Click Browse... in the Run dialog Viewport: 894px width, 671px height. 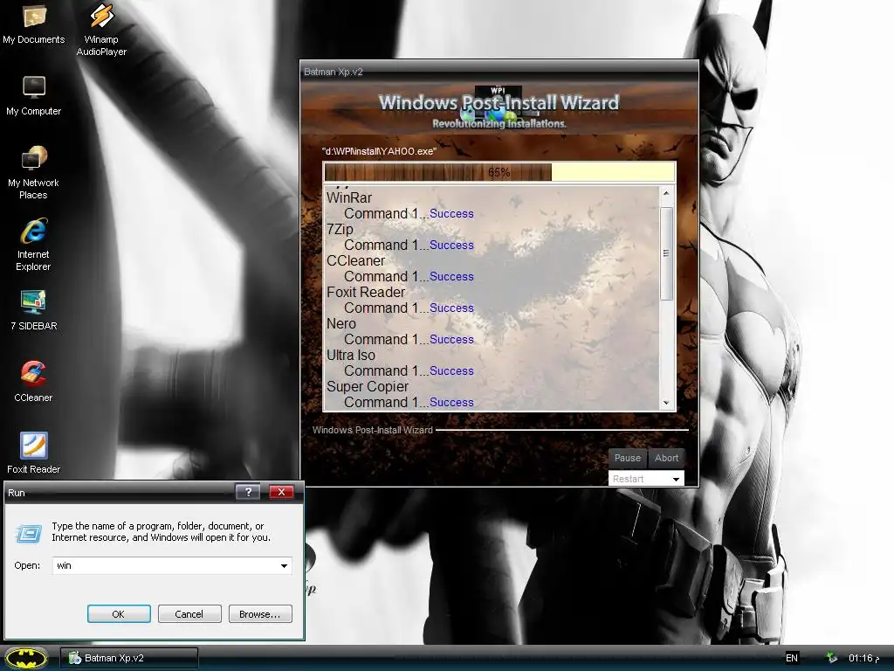pos(260,614)
